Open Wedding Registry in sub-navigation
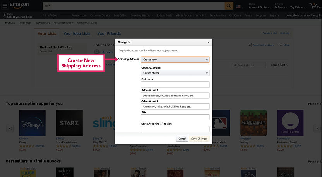Image resolution: width=322 pixels, height=177 pixels. tap(64, 22)
